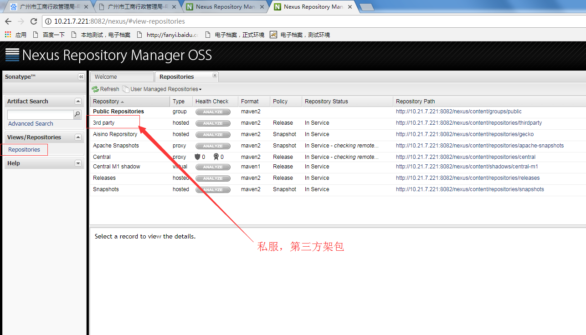Screen dimensions: 586x335
Task: Click Analyze button for Releases row
Action: (213, 178)
